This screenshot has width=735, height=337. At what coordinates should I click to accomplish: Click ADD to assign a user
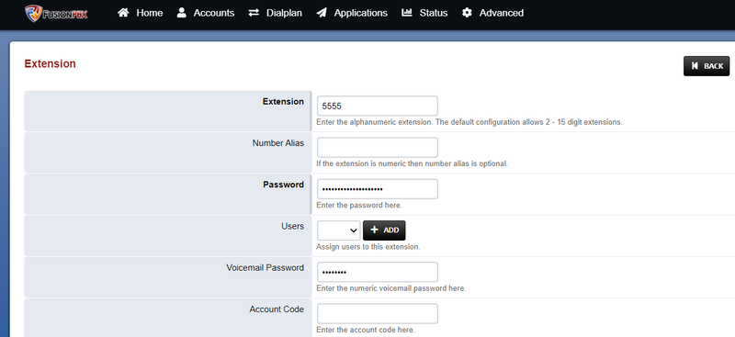384,230
